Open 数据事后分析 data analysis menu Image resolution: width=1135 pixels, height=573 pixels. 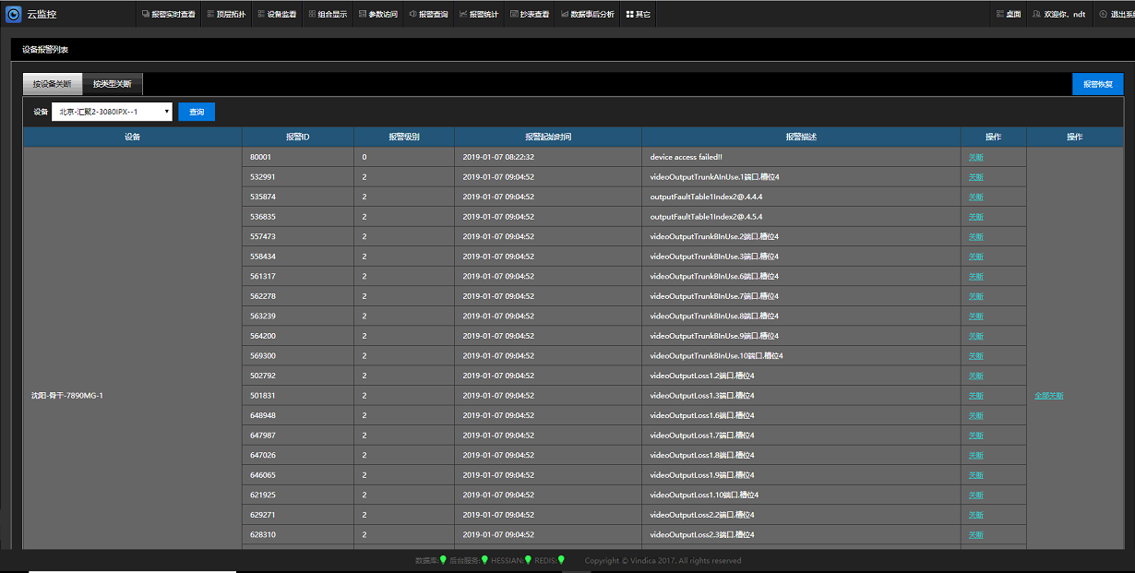587,14
